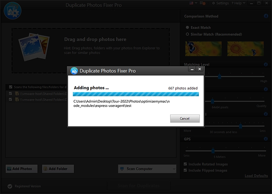Click the Add Photos button
Image resolution: width=272 pixels, height=194 pixels.
point(22,169)
